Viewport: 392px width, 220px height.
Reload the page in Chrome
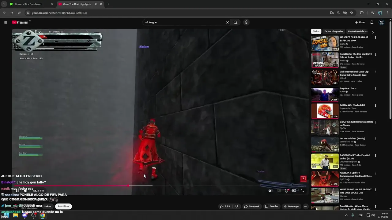point(19,13)
